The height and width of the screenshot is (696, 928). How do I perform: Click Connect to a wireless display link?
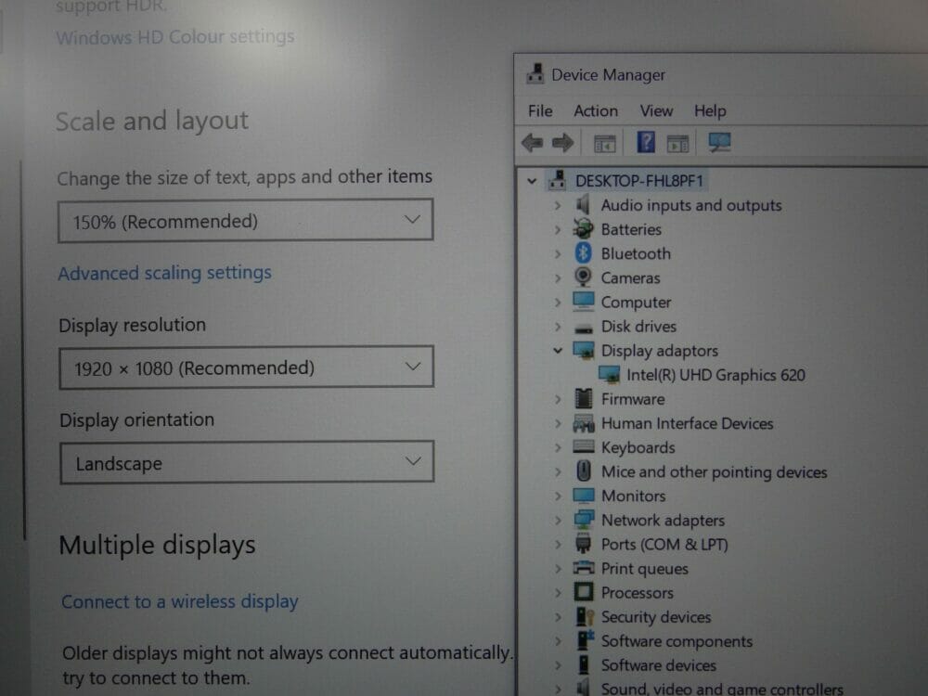pos(180,601)
